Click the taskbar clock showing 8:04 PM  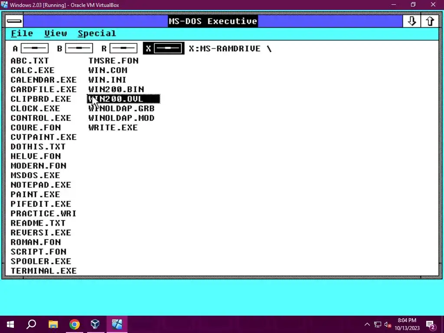[407, 324]
